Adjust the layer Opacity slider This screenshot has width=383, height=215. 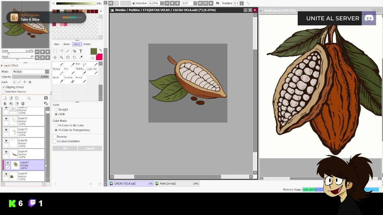pyautogui.click(x=31, y=77)
